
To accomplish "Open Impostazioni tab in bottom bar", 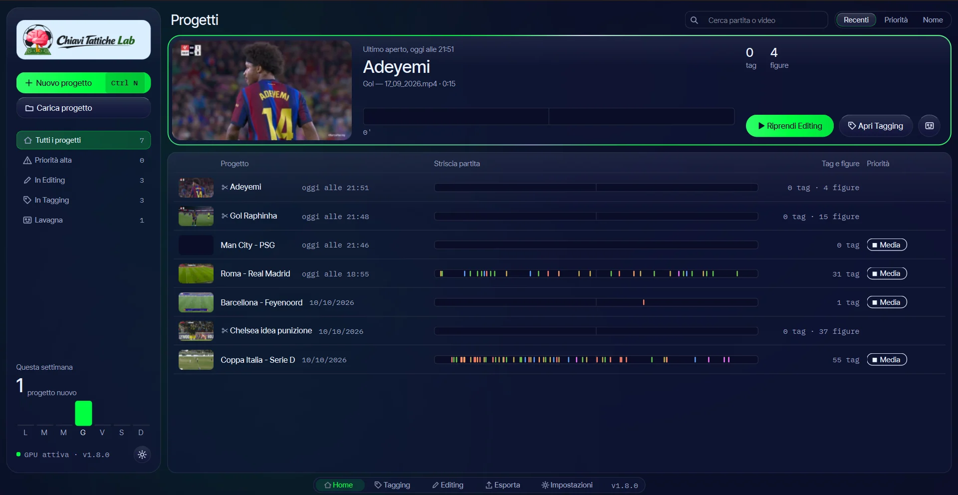I will tap(567, 485).
